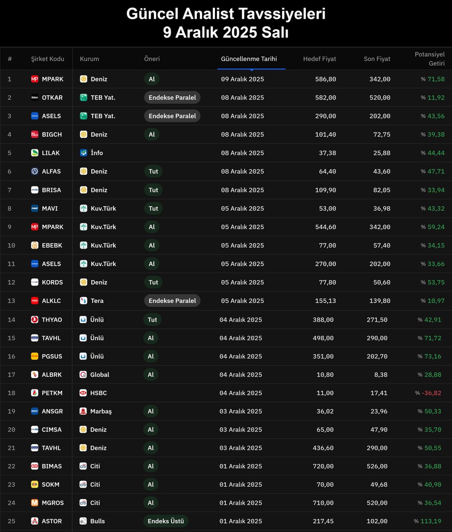452x532 pixels.
Task: Click the İnfo institution logo
Action: pos(83,153)
